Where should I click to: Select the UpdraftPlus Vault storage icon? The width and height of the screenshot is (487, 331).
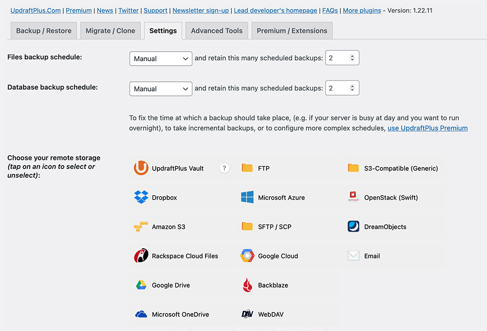pos(141,168)
